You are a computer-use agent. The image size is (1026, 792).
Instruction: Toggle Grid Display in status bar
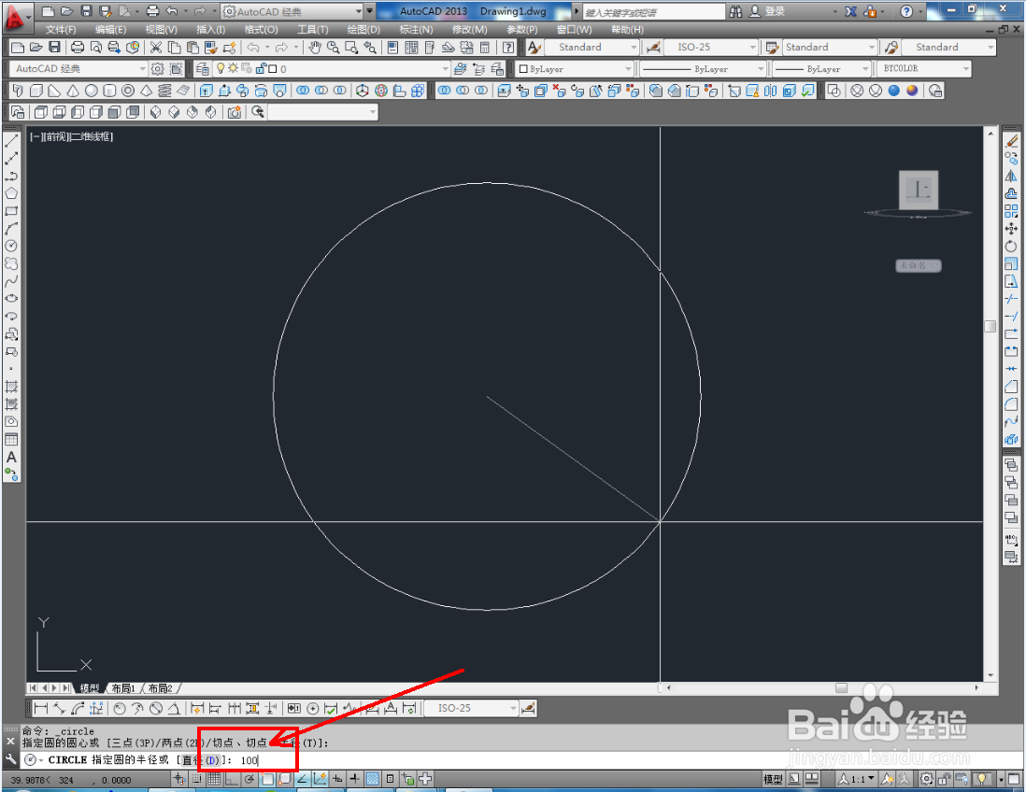(x=214, y=779)
